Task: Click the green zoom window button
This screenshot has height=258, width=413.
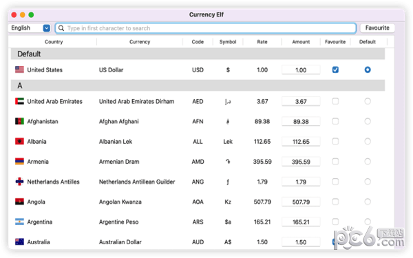Action: pos(31,14)
